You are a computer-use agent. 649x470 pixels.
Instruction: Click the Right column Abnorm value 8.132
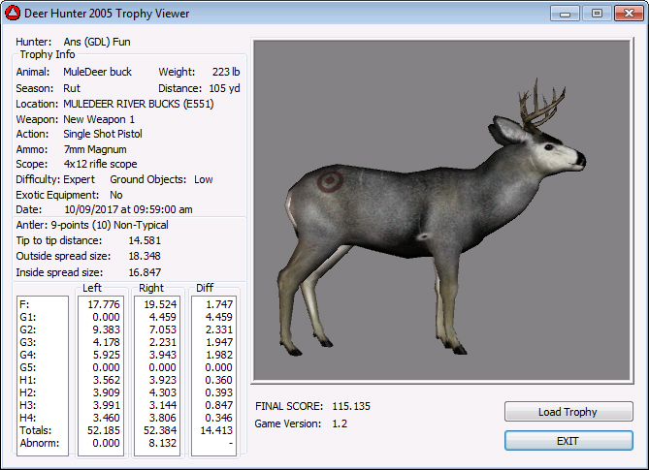[159, 443]
